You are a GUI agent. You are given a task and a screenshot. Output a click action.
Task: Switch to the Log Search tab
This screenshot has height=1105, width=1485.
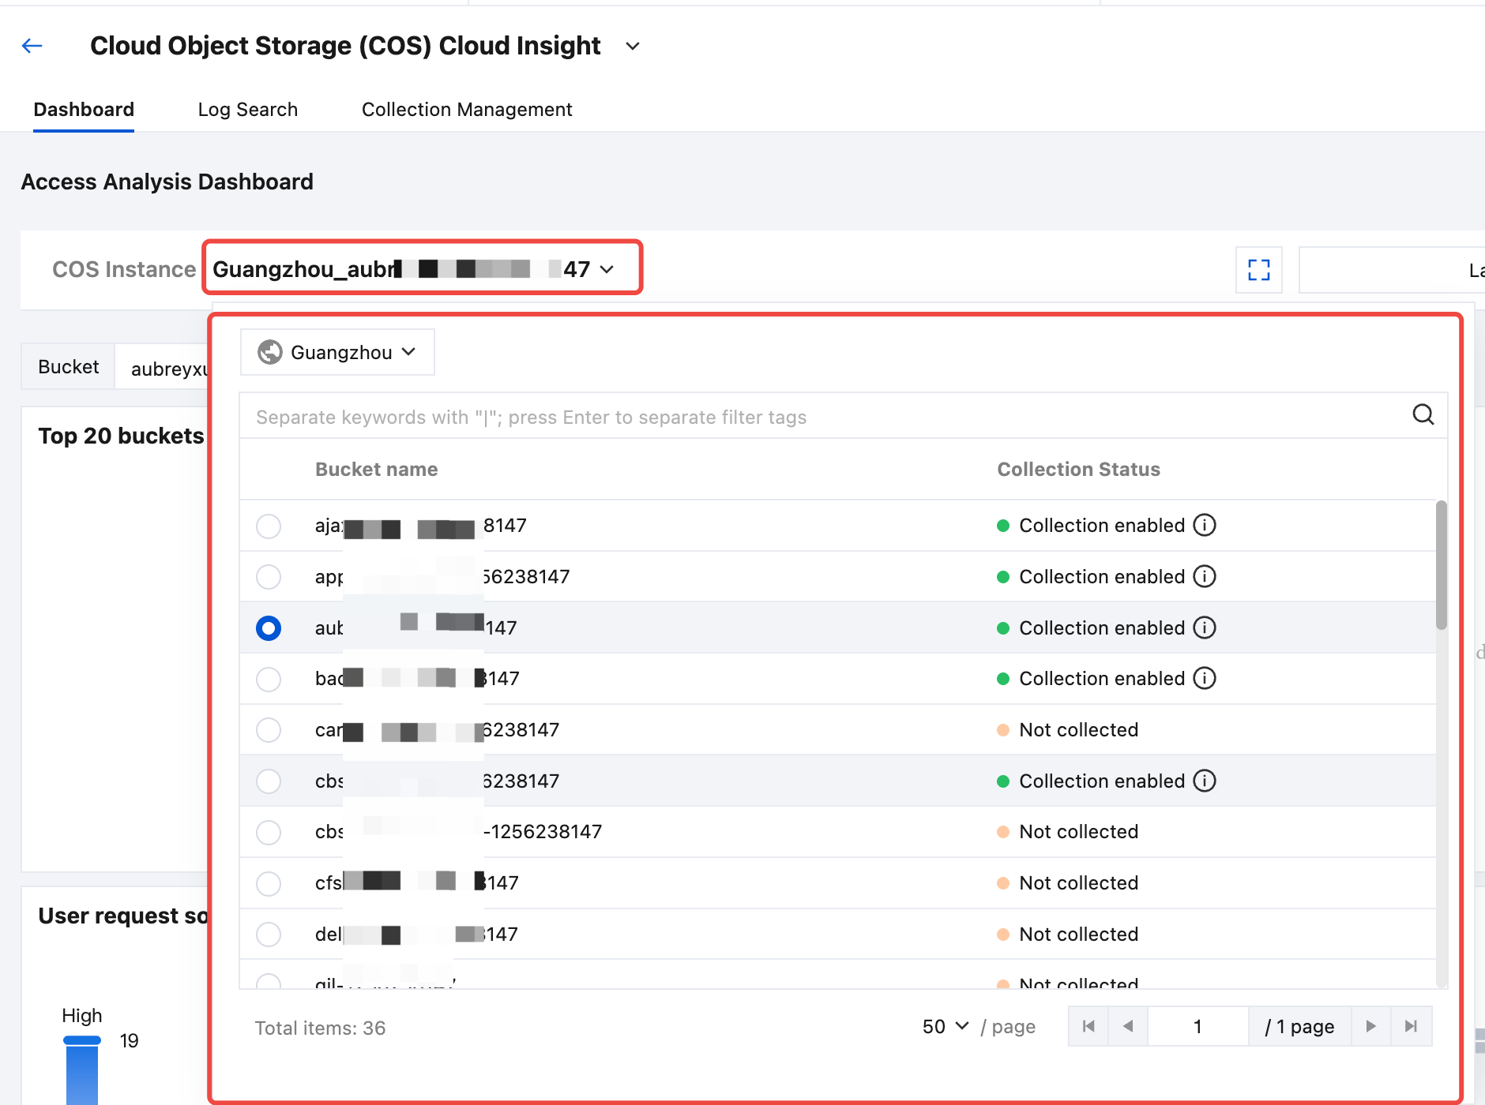[247, 110]
